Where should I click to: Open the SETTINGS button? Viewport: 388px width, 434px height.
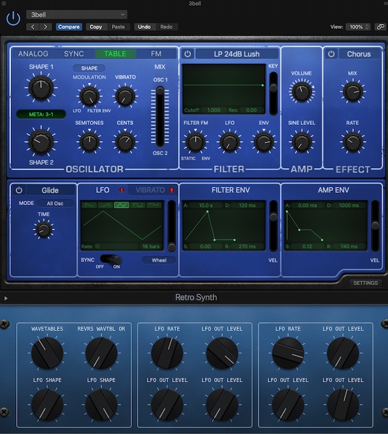(x=365, y=283)
